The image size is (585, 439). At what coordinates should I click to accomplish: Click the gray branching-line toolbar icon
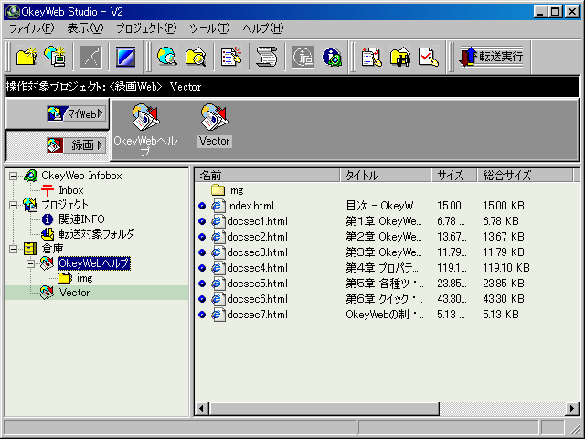(x=90, y=57)
